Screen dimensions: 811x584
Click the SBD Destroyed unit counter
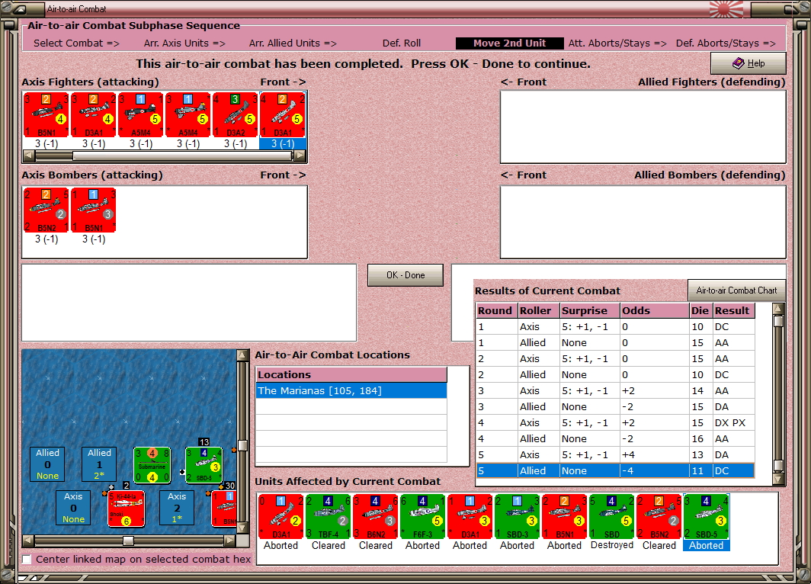pyautogui.click(x=612, y=516)
